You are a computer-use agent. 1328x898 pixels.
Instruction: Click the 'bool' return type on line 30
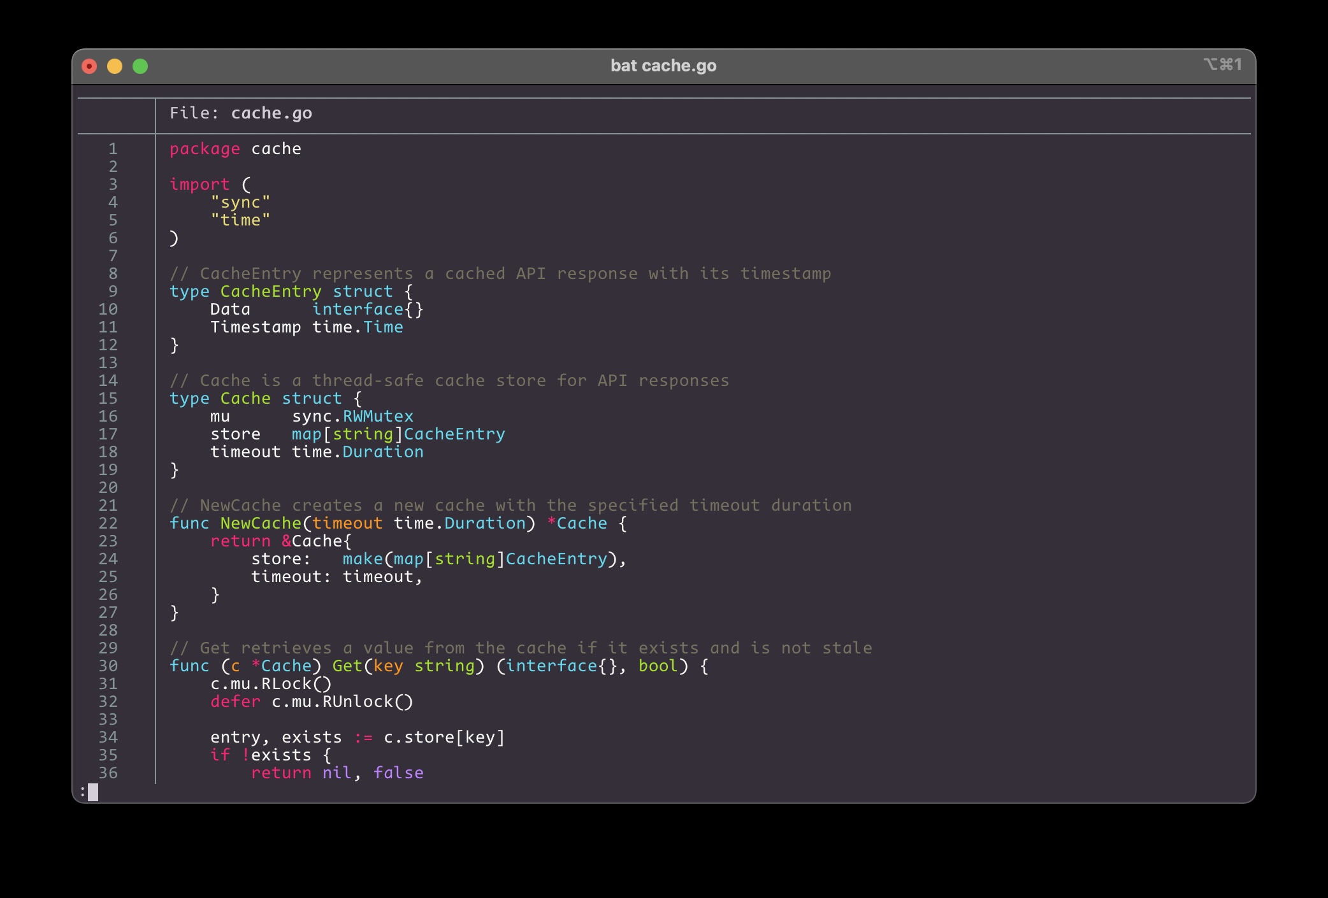tap(658, 666)
